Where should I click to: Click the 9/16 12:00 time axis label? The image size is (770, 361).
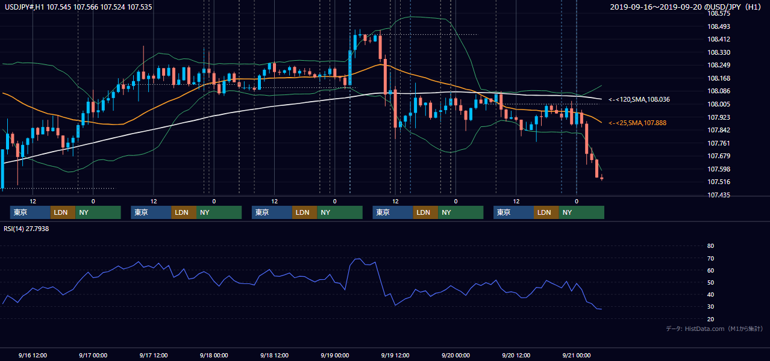point(33,355)
